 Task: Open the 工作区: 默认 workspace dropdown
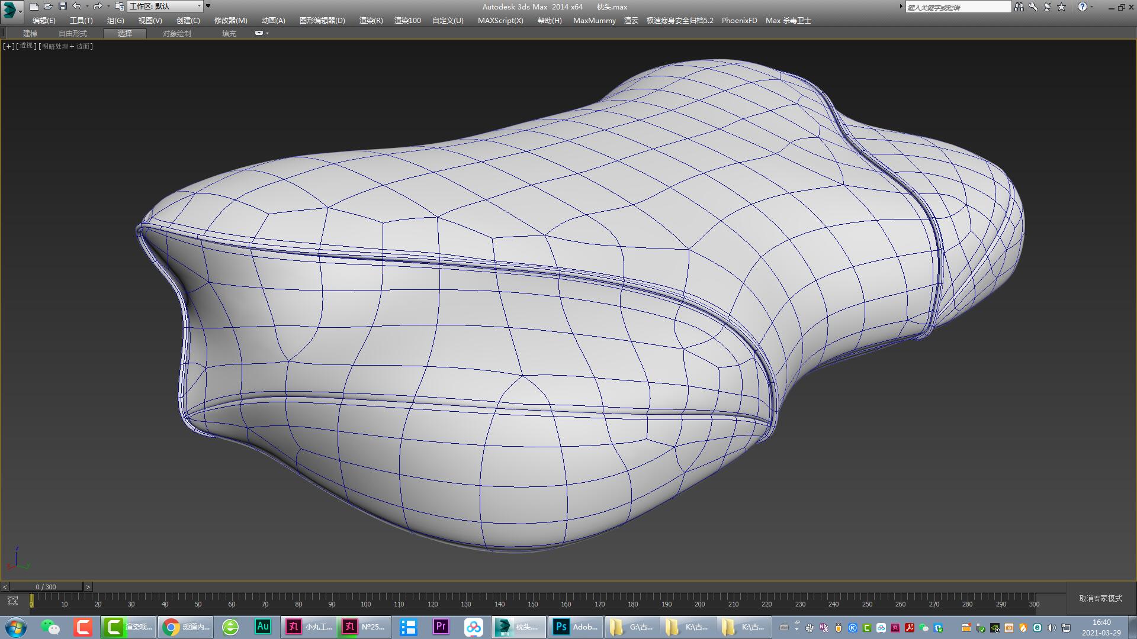(165, 7)
